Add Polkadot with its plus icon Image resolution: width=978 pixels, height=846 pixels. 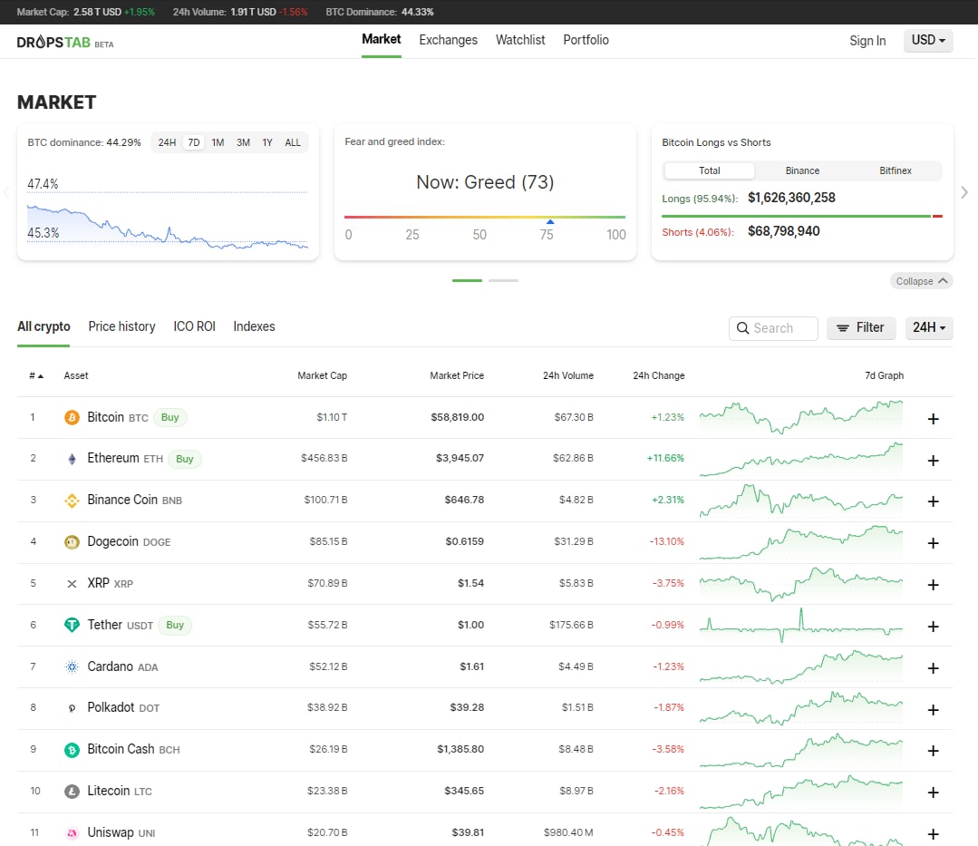(933, 710)
